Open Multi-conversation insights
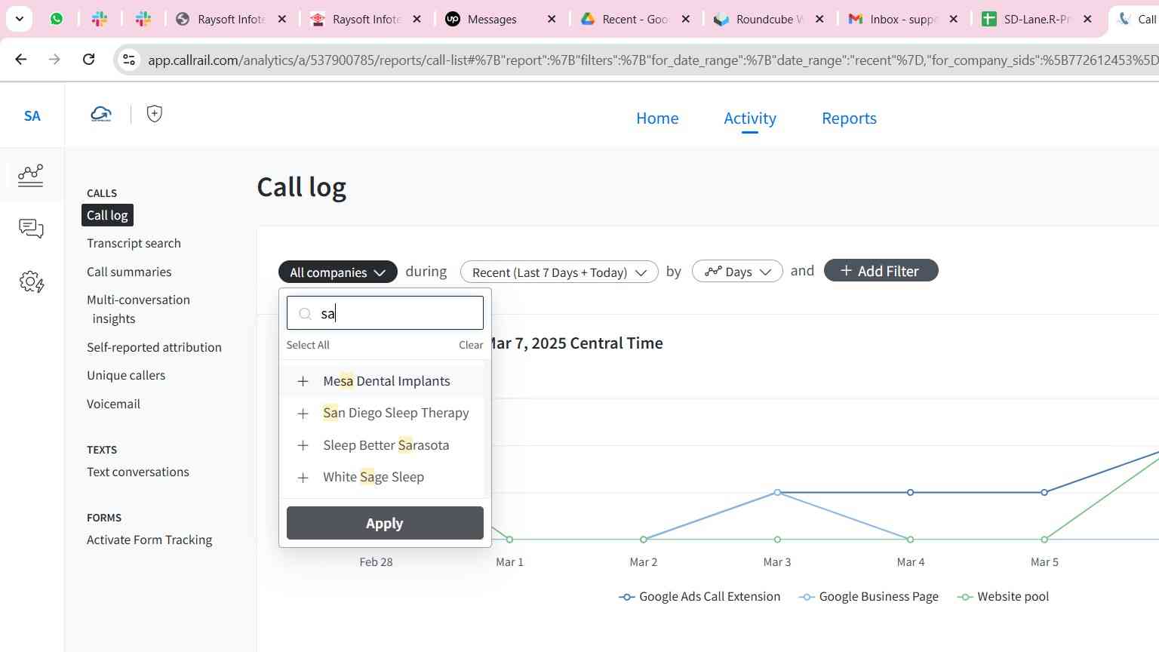The image size is (1159, 652). pyautogui.click(x=138, y=309)
